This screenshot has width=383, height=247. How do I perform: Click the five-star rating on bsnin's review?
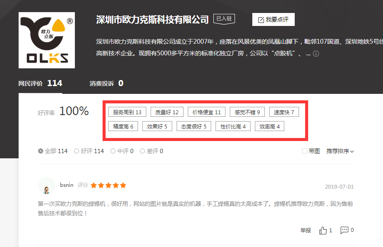[x=108, y=185]
